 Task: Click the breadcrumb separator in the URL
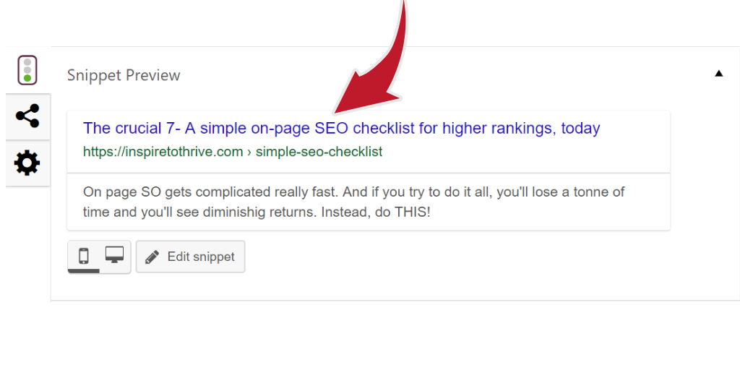249,152
